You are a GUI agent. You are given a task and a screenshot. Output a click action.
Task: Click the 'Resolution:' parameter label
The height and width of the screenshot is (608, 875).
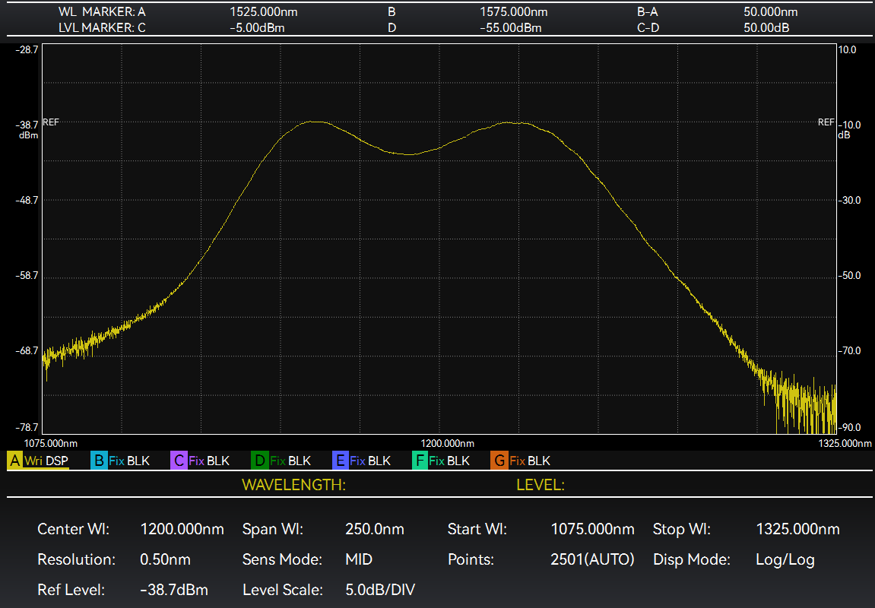point(77,559)
